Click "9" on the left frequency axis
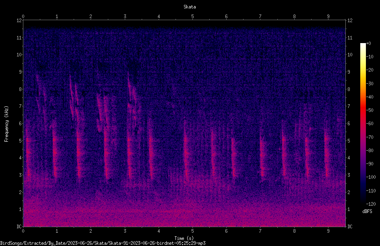Image resolution: width=380 pixels, height=246 pixels. pyautogui.click(x=21, y=72)
